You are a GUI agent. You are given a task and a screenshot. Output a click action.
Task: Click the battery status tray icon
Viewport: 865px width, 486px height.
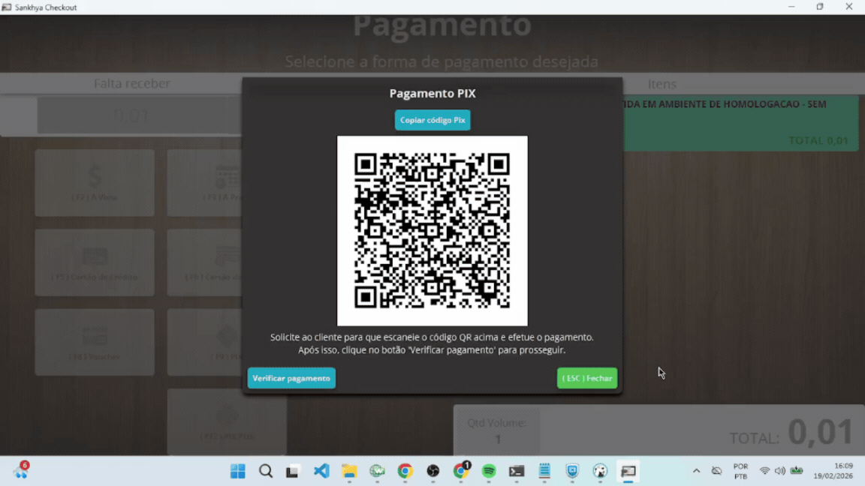point(797,470)
